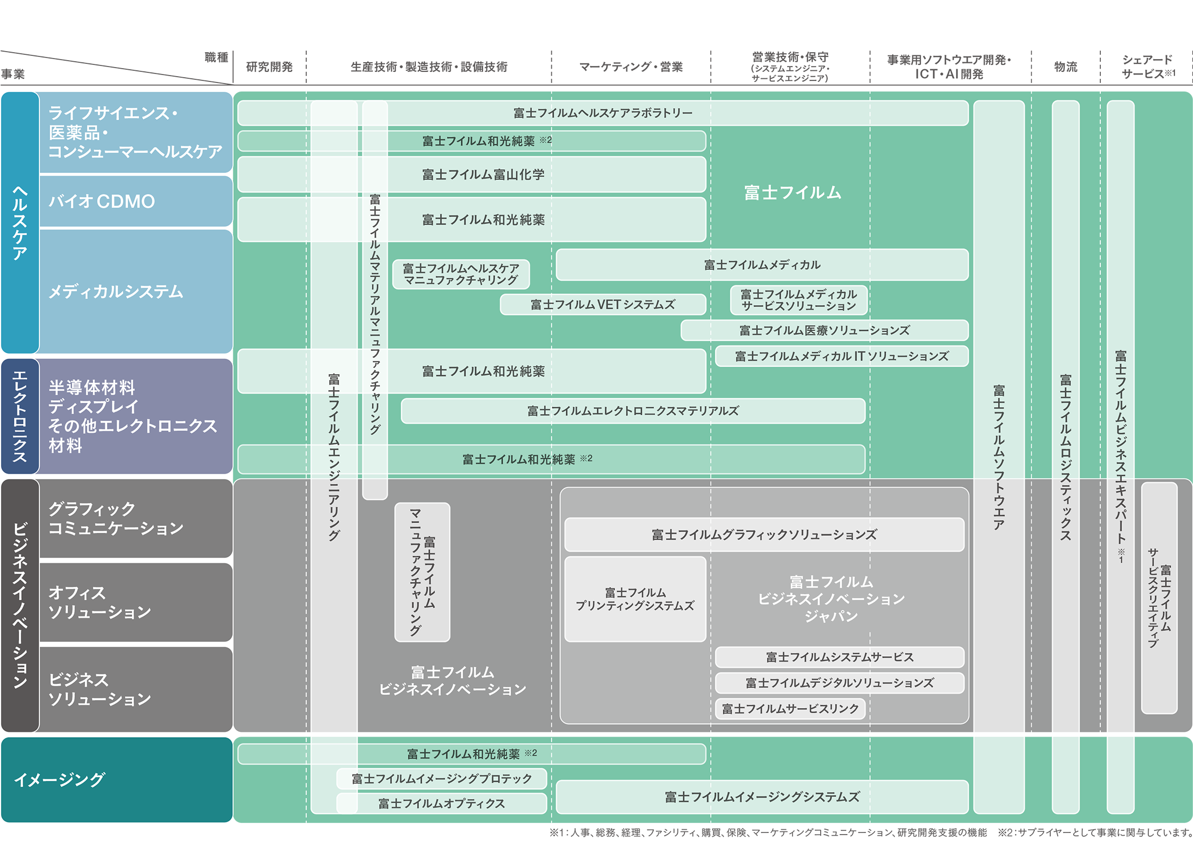Select the 富士フイルム医療ソリューションズ box
Image resolution: width=1193 pixels, height=858 pixels.
[824, 331]
